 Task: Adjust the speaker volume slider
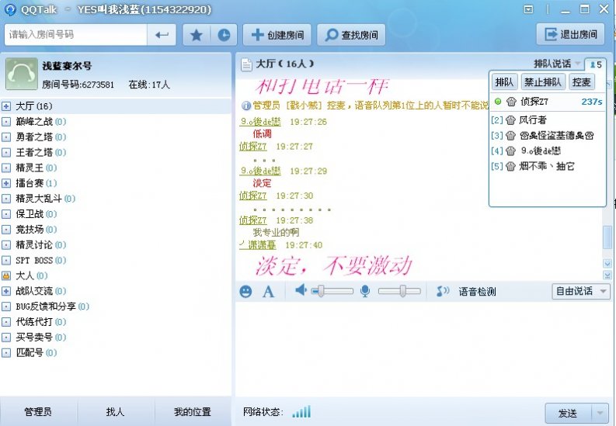click(x=332, y=291)
